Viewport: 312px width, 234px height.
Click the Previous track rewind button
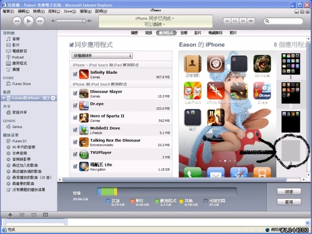click(x=17, y=21)
